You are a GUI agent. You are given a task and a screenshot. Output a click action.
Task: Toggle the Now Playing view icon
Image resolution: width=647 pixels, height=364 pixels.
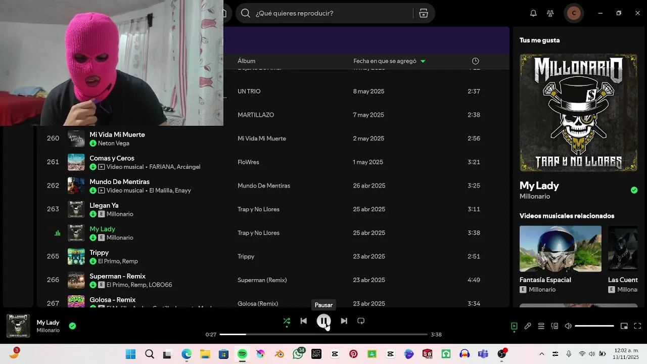coord(514,326)
